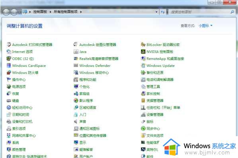Click the 键盘 keyboard icon
238x158 pixels.
9,100
